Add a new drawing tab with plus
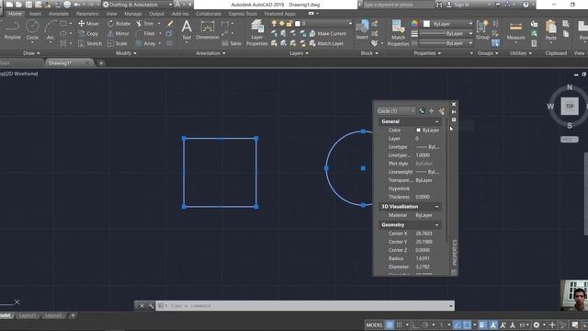 click(x=101, y=63)
